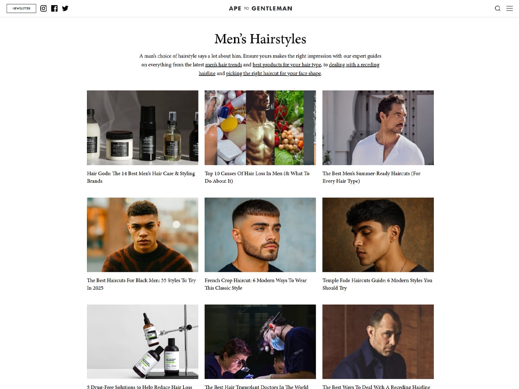Click the search magnifier icon
The image size is (519, 389).
point(497,8)
